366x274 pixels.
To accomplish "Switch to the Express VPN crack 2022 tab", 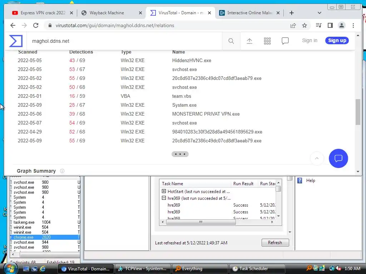I will pos(43,13).
